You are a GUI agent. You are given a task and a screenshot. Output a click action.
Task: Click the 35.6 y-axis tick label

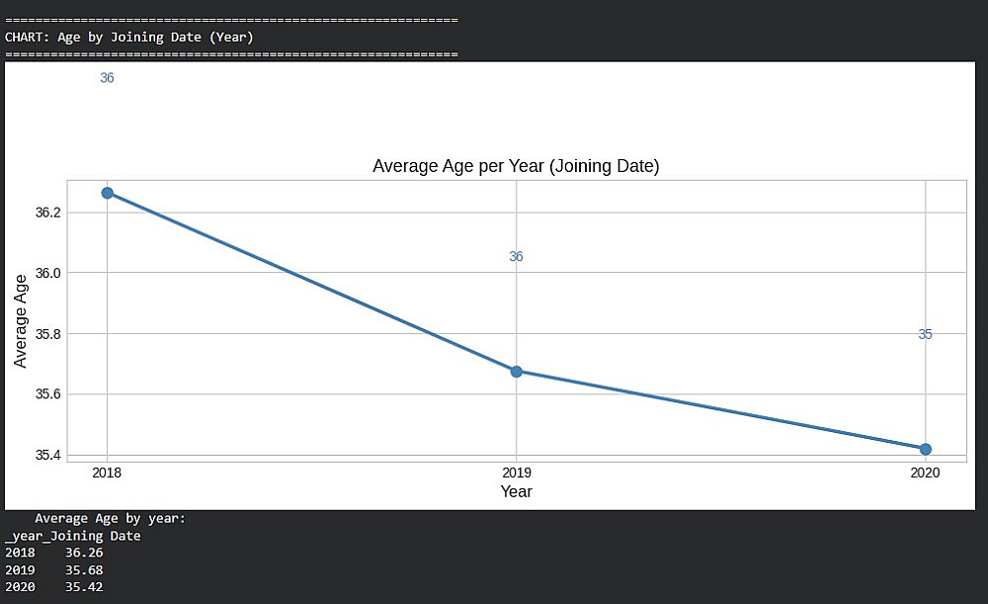click(47, 394)
